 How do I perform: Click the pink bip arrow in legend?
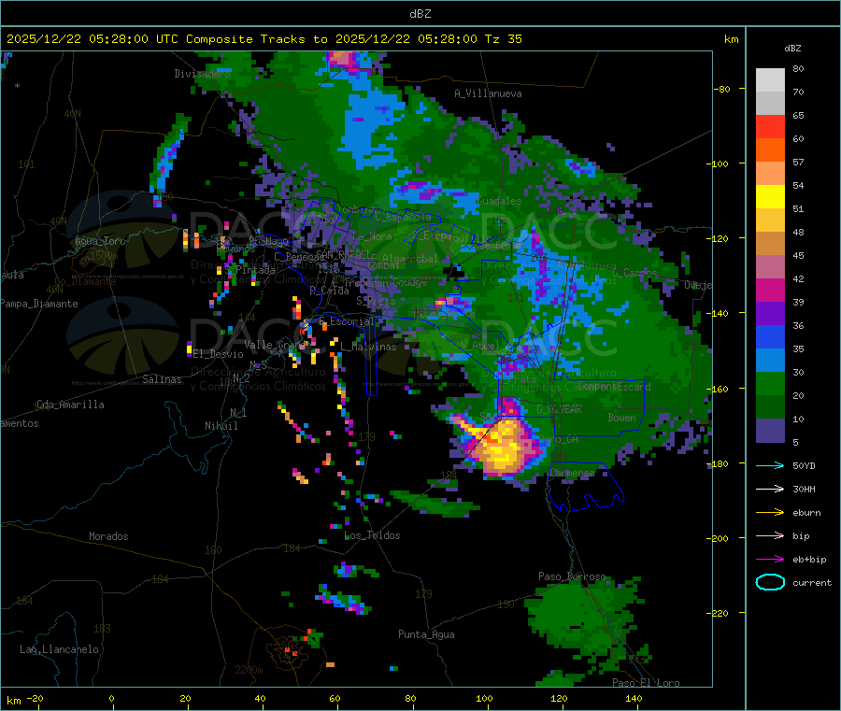click(x=770, y=535)
